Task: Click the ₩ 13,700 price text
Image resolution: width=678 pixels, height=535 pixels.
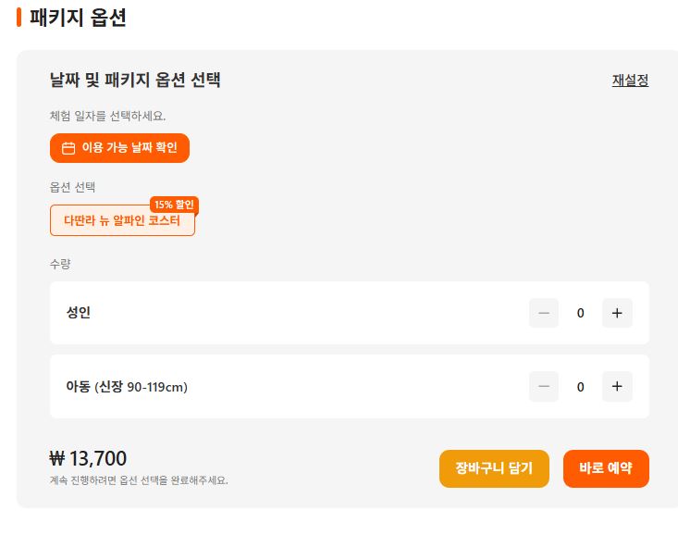Action: (88, 458)
